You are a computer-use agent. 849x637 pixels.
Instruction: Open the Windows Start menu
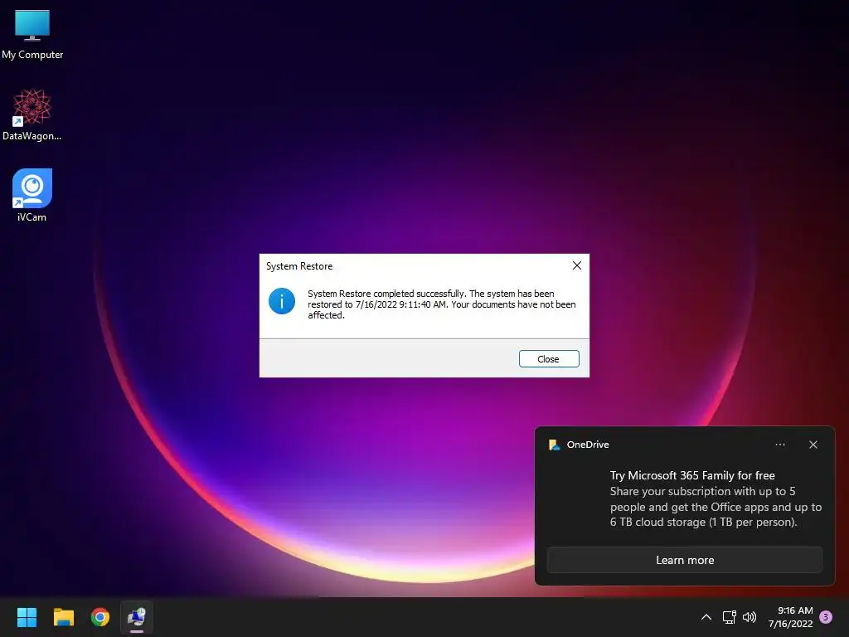coord(27,617)
